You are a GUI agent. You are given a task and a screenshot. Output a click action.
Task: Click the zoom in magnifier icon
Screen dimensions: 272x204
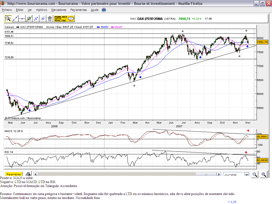pos(264,174)
